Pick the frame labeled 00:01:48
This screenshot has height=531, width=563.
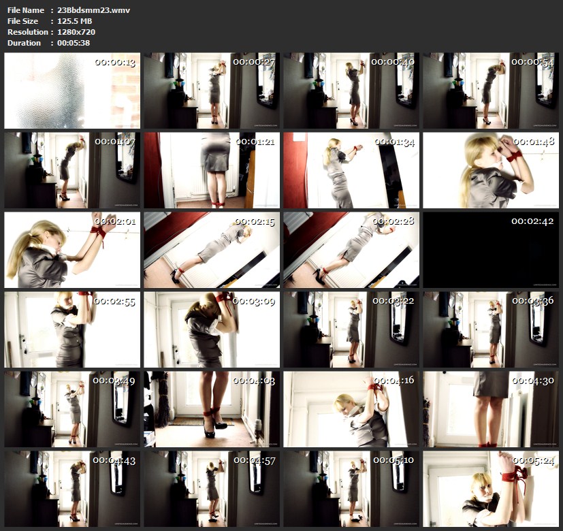click(491, 170)
